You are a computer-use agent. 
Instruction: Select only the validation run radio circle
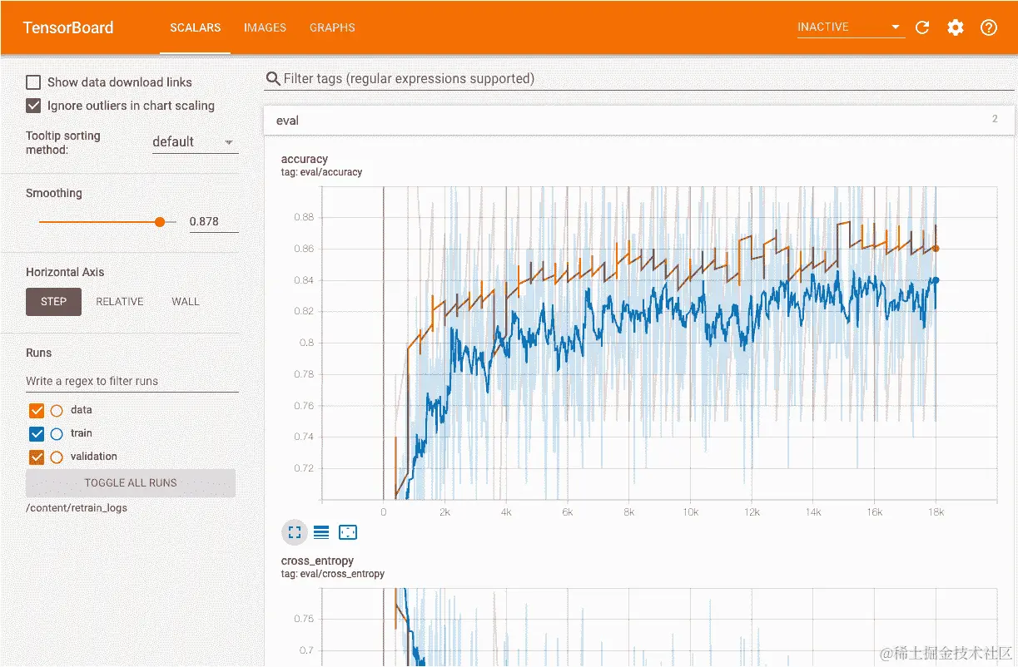[57, 457]
